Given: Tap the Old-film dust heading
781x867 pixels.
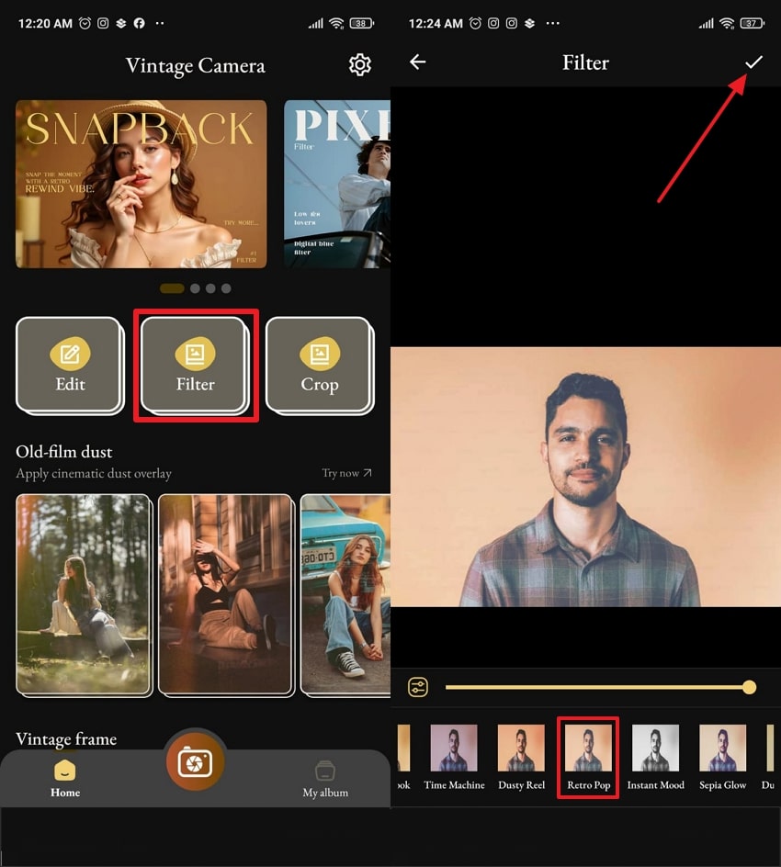Looking at the screenshot, I should (x=64, y=452).
